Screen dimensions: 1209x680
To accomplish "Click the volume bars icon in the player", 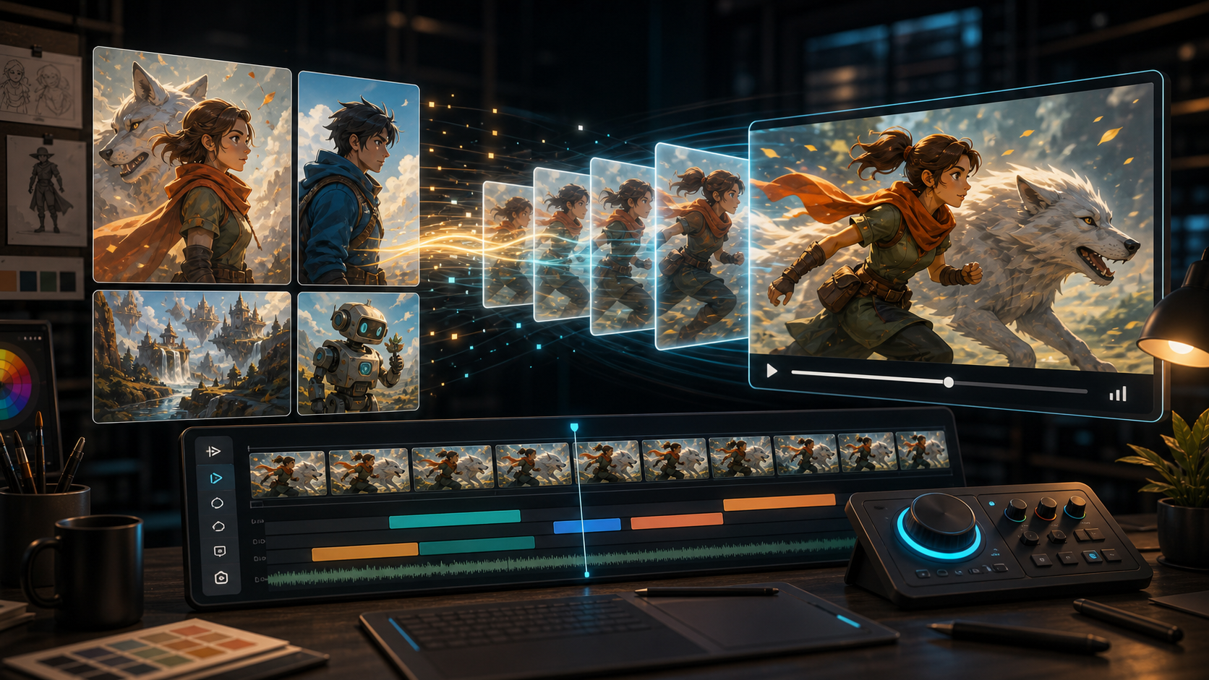I will [x=1118, y=393].
